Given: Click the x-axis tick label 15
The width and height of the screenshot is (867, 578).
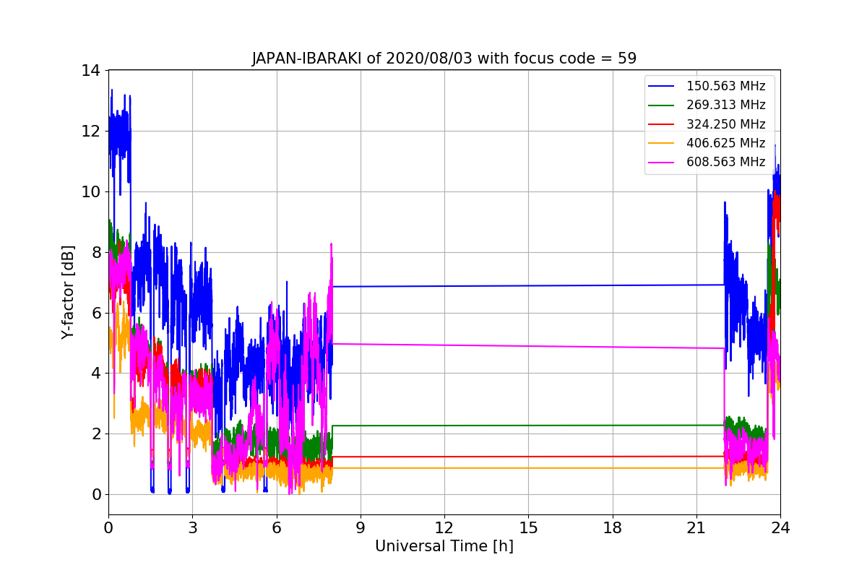Looking at the screenshot, I should (x=528, y=528).
